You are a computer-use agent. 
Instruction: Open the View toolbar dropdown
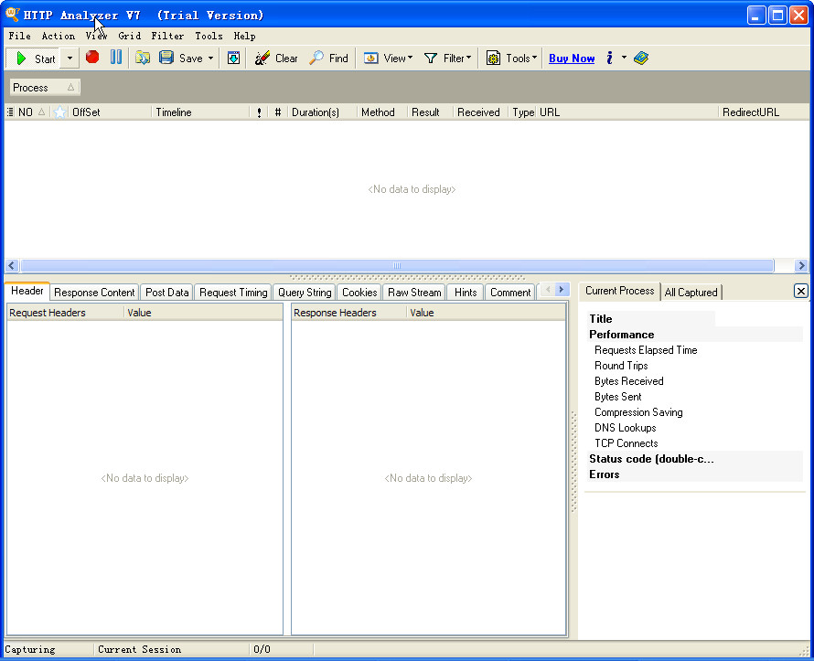pyautogui.click(x=389, y=59)
